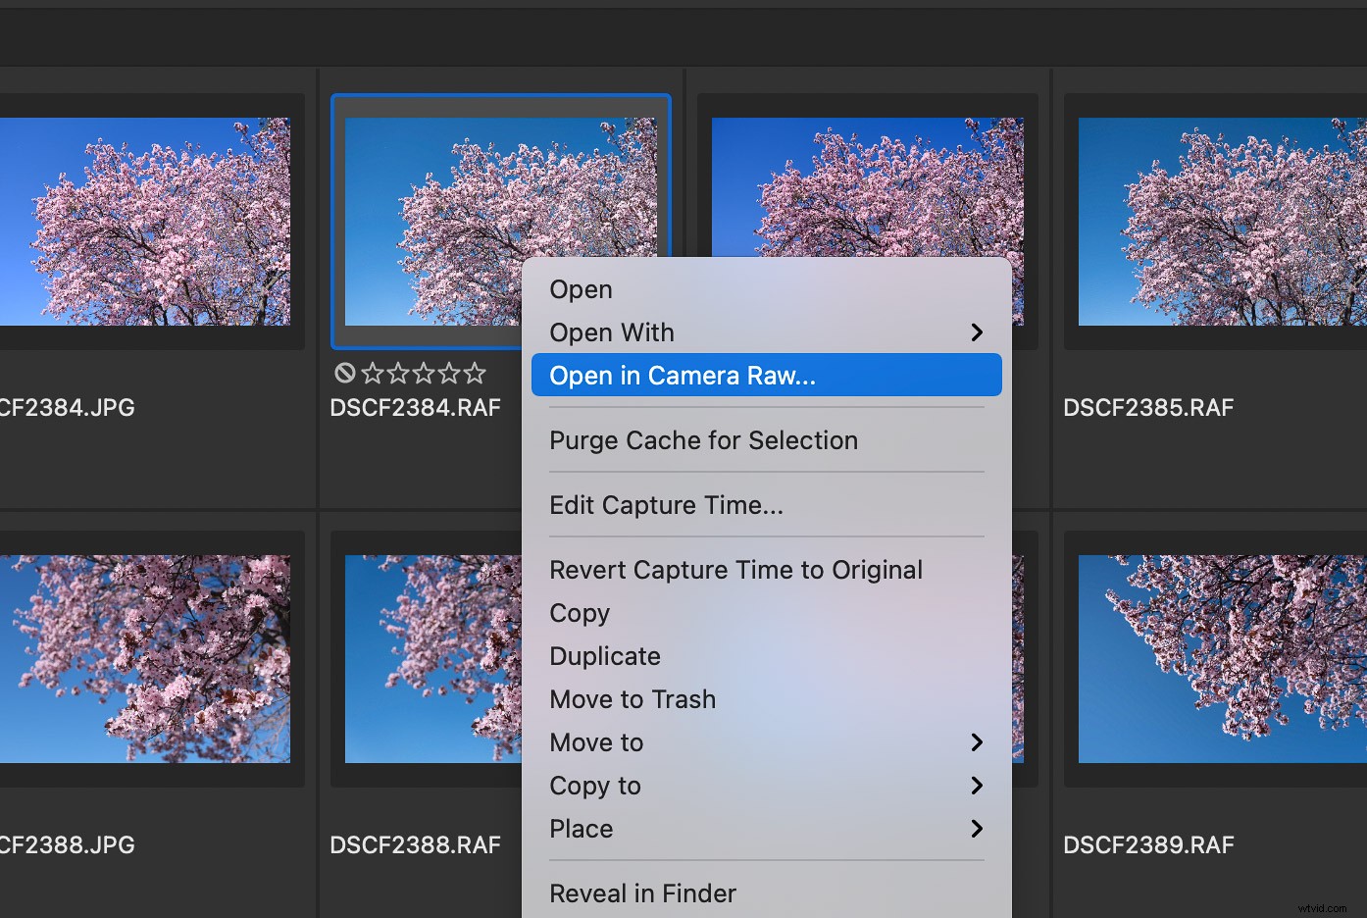Set a three-star rating on the photo
Viewport: 1367px width, 918px height.
(x=423, y=373)
